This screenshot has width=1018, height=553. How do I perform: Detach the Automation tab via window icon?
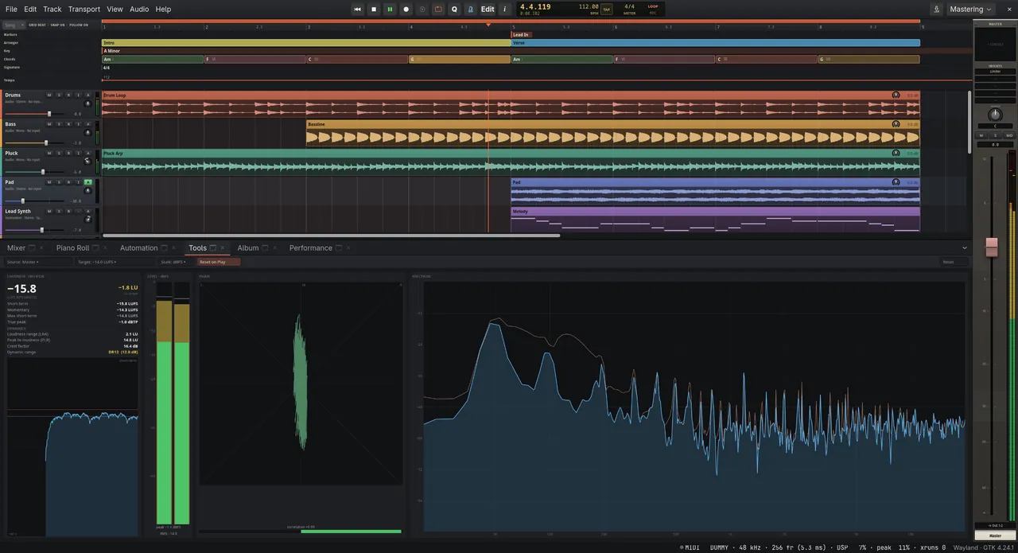pyautogui.click(x=164, y=248)
